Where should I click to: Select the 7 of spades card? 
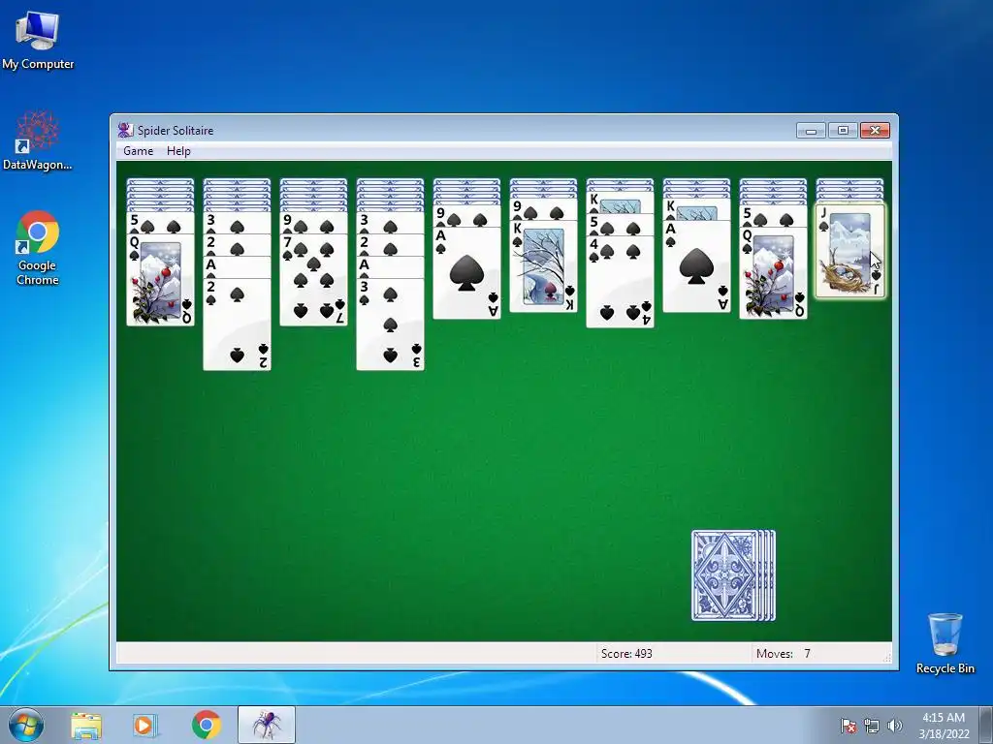tap(313, 280)
